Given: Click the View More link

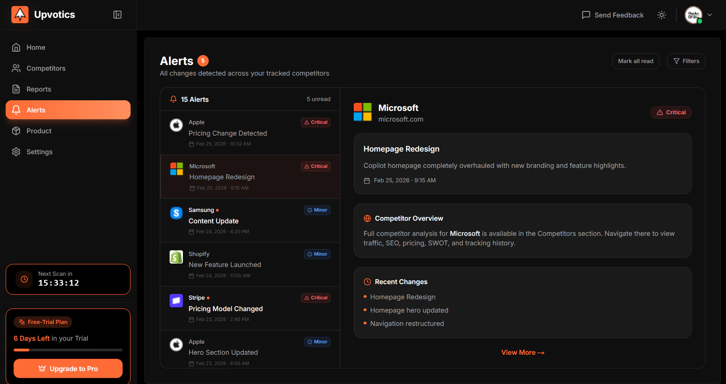Looking at the screenshot, I should pos(523,352).
